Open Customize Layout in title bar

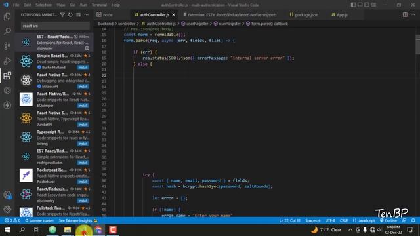tap(373, 5)
